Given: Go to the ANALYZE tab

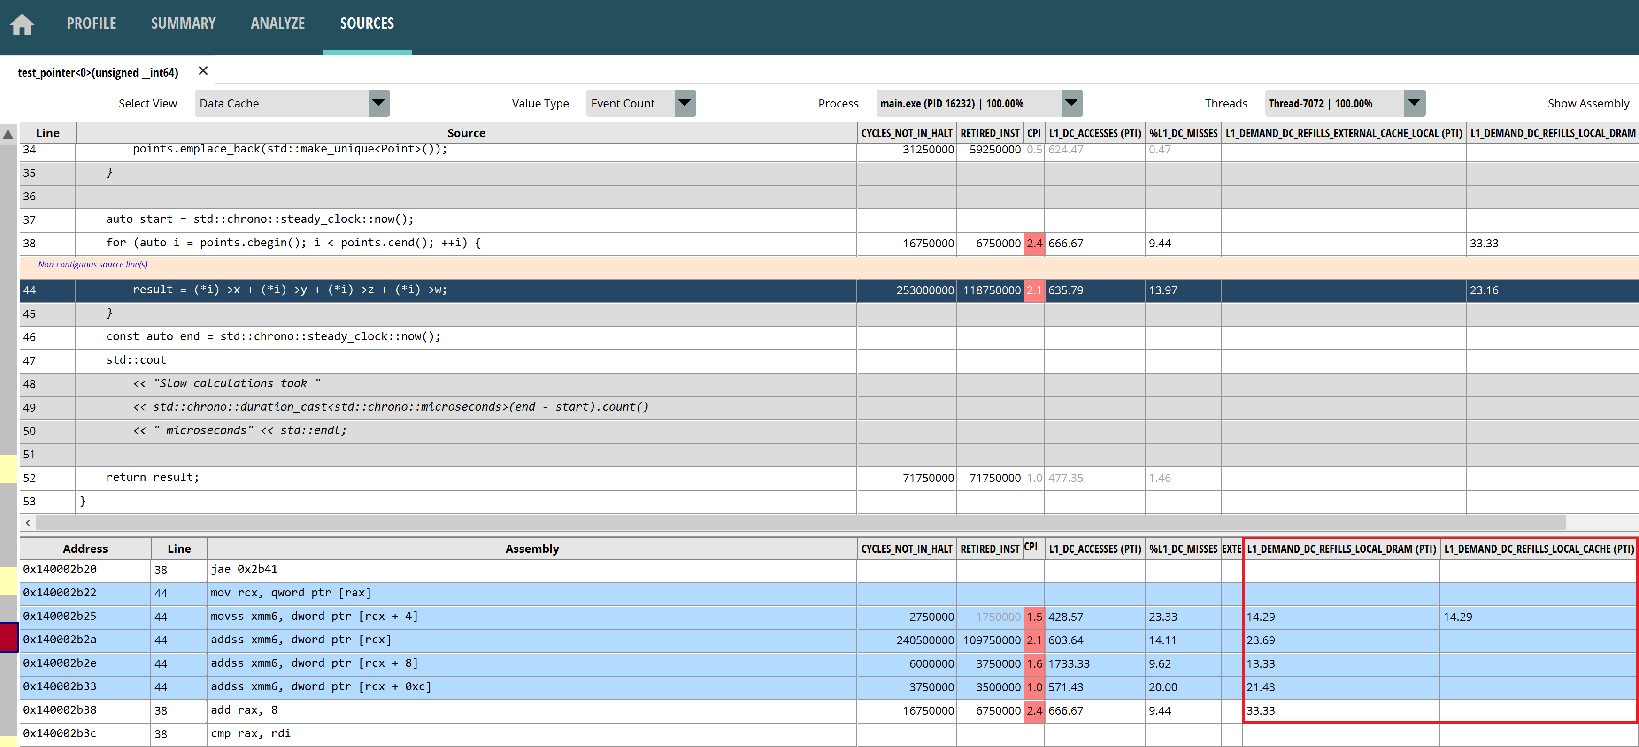Looking at the screenshot, I should [x=277, y=23].
